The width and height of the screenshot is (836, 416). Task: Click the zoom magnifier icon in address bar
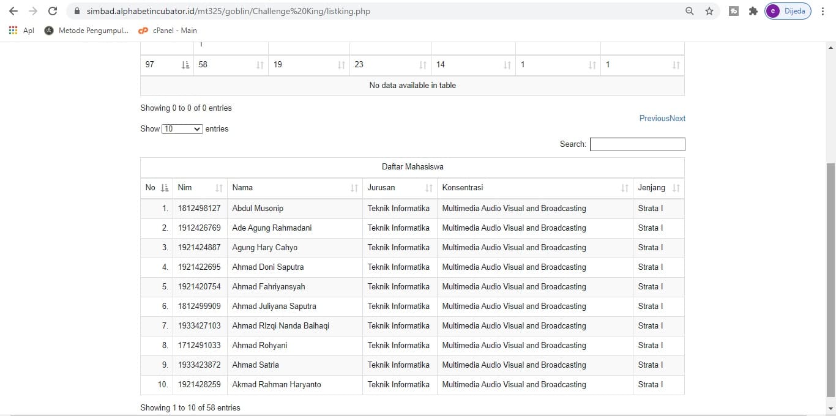click(x=690, y=11)
